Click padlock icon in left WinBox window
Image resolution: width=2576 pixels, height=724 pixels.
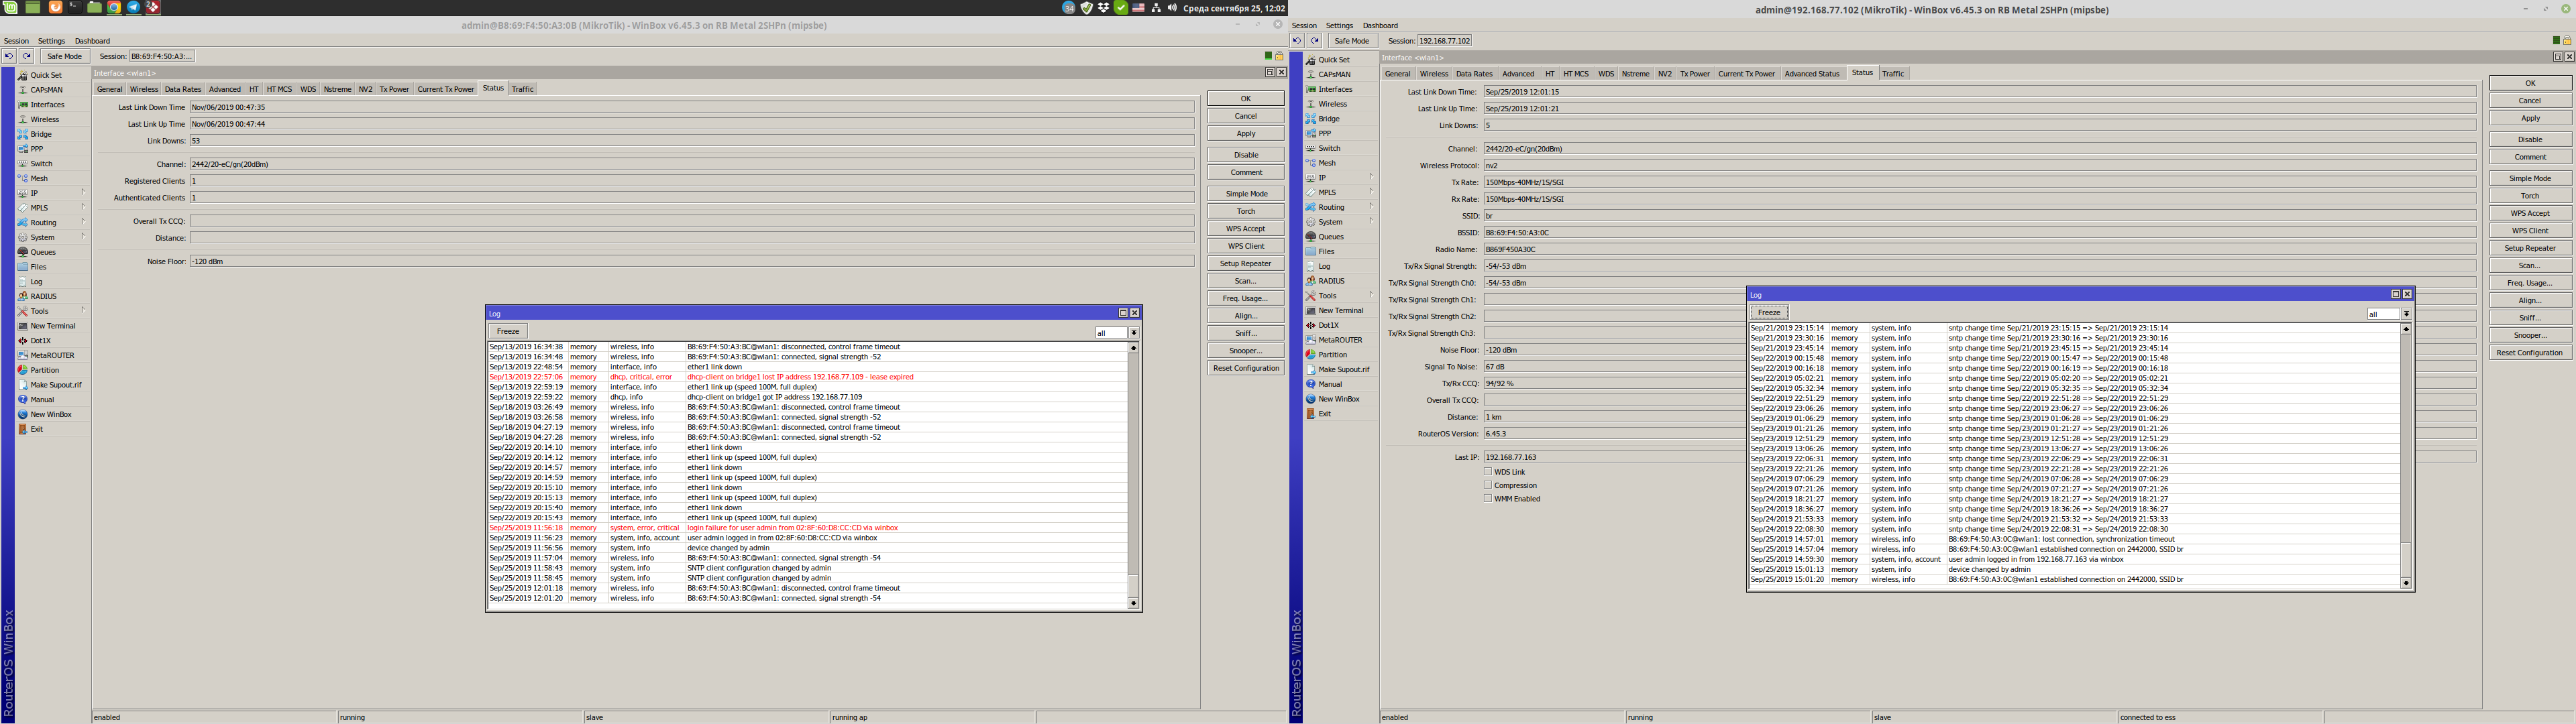[x=1279, y=56]
